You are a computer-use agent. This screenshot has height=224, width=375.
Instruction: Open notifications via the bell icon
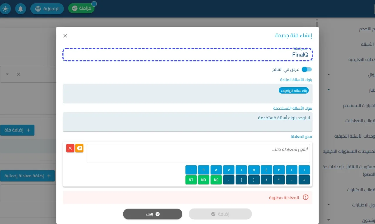pyautogui.click(x=20, y=9)
